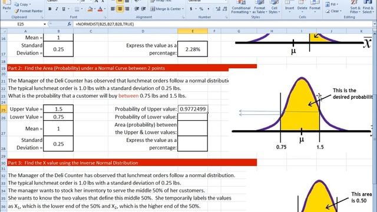
Task: Open the Fill options menu
Action: pos(332,4)
